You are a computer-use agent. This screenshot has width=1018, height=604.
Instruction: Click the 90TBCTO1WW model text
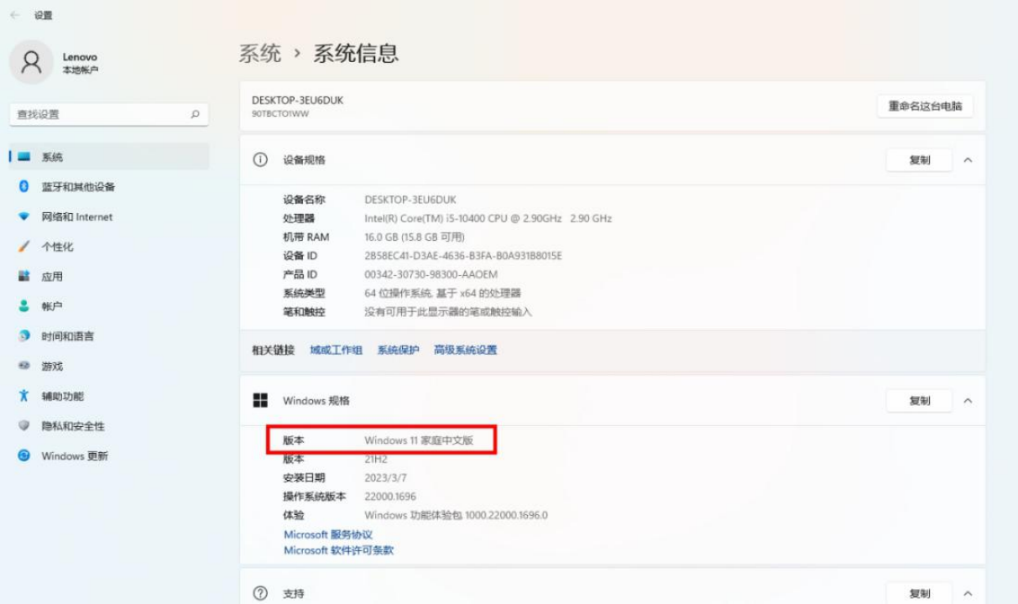279,113
